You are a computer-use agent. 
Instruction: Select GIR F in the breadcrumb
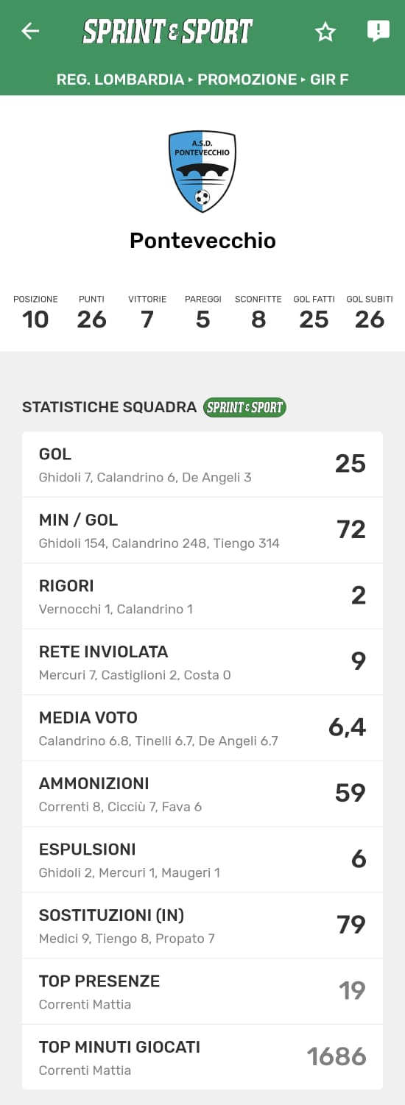click(x=329, y=80)
